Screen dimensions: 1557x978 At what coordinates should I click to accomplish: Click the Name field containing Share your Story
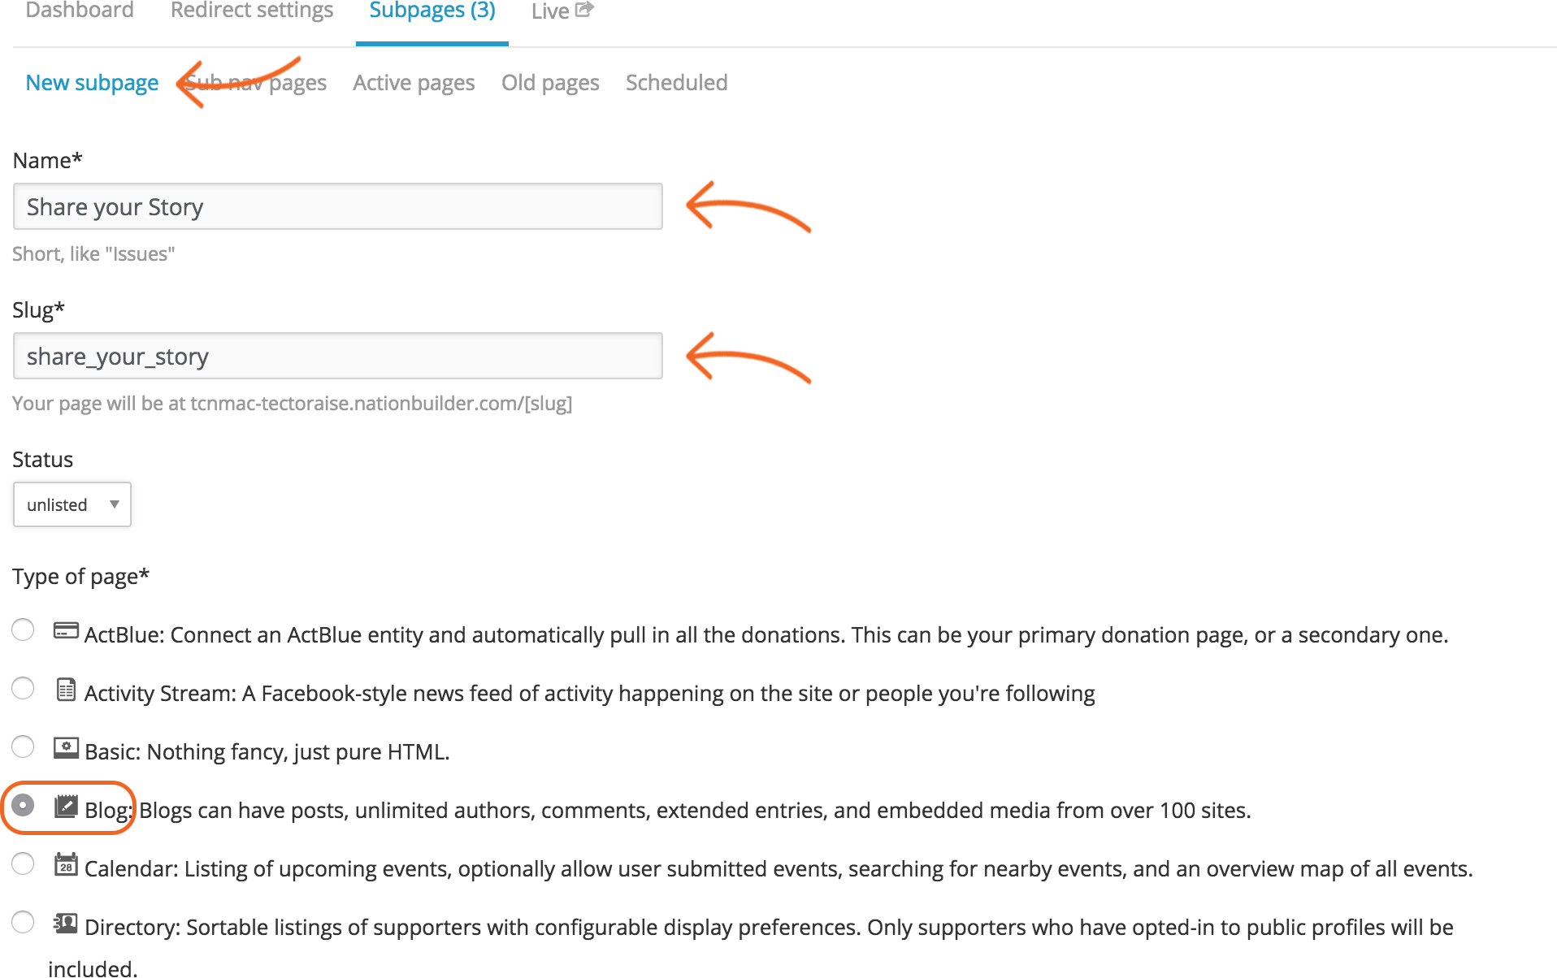338,207
